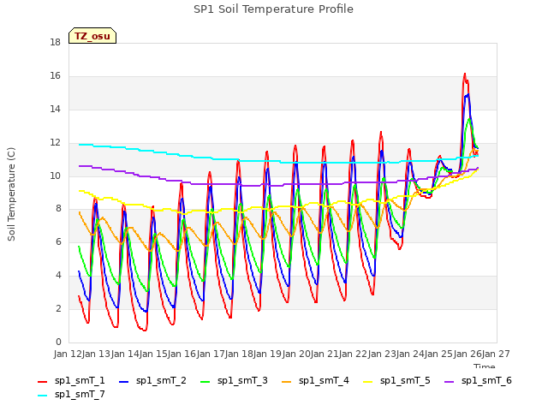This screenshot has width=548, height=411.
Task: Click the Jan 25 x-axis tick label
Action: [x=438, y=354]
